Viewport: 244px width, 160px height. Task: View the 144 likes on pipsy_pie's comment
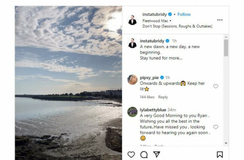[x=147, y=97]
